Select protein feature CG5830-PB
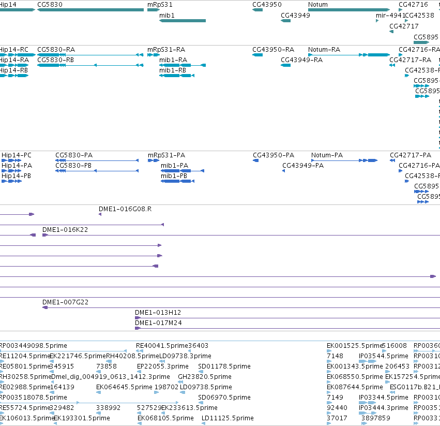The width and height of the screenshot is (440, 426). [97, 171]
